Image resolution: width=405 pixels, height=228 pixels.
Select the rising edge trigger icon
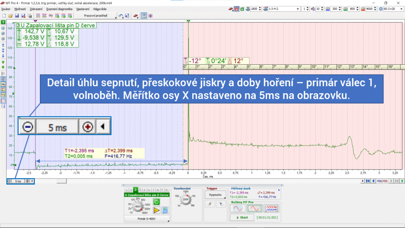210,203
